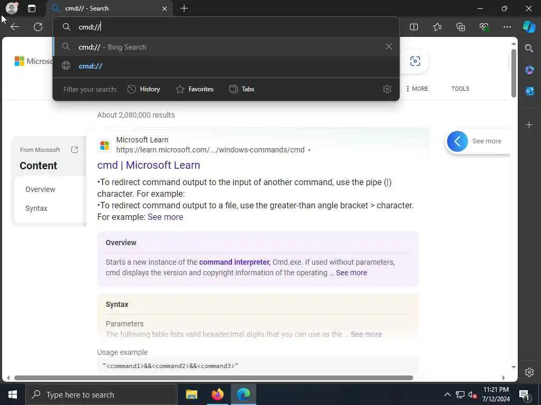Select the cmd:// URL suggestion
The height and width of the screenshot is (405, 541).
tap(226, 66)
